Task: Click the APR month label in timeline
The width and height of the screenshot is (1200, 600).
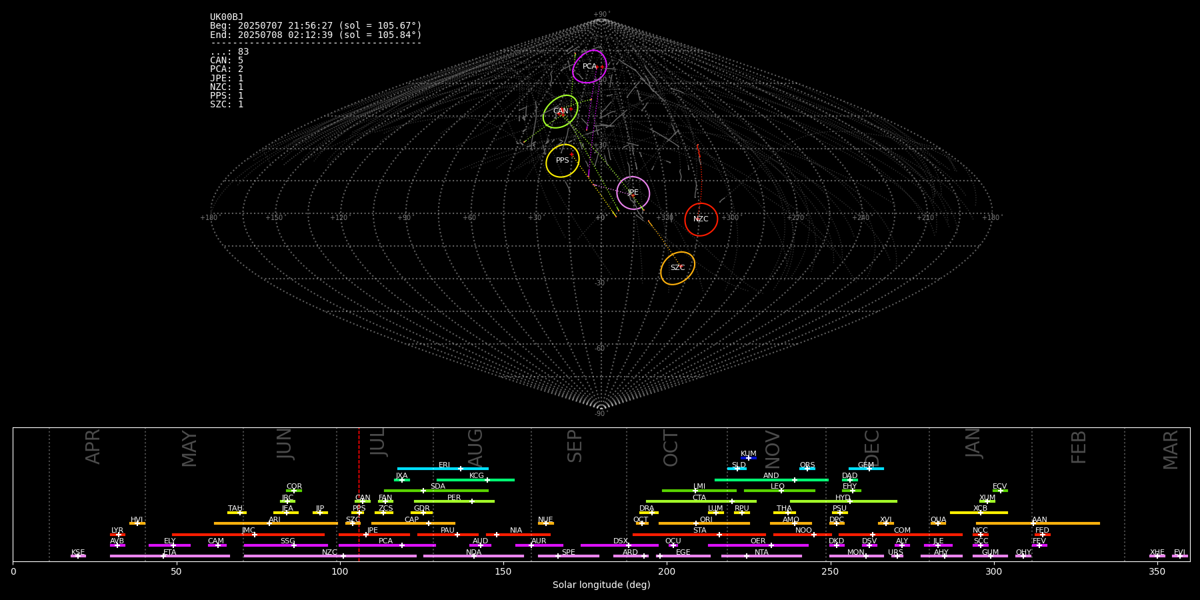Action: coord(93,447)
